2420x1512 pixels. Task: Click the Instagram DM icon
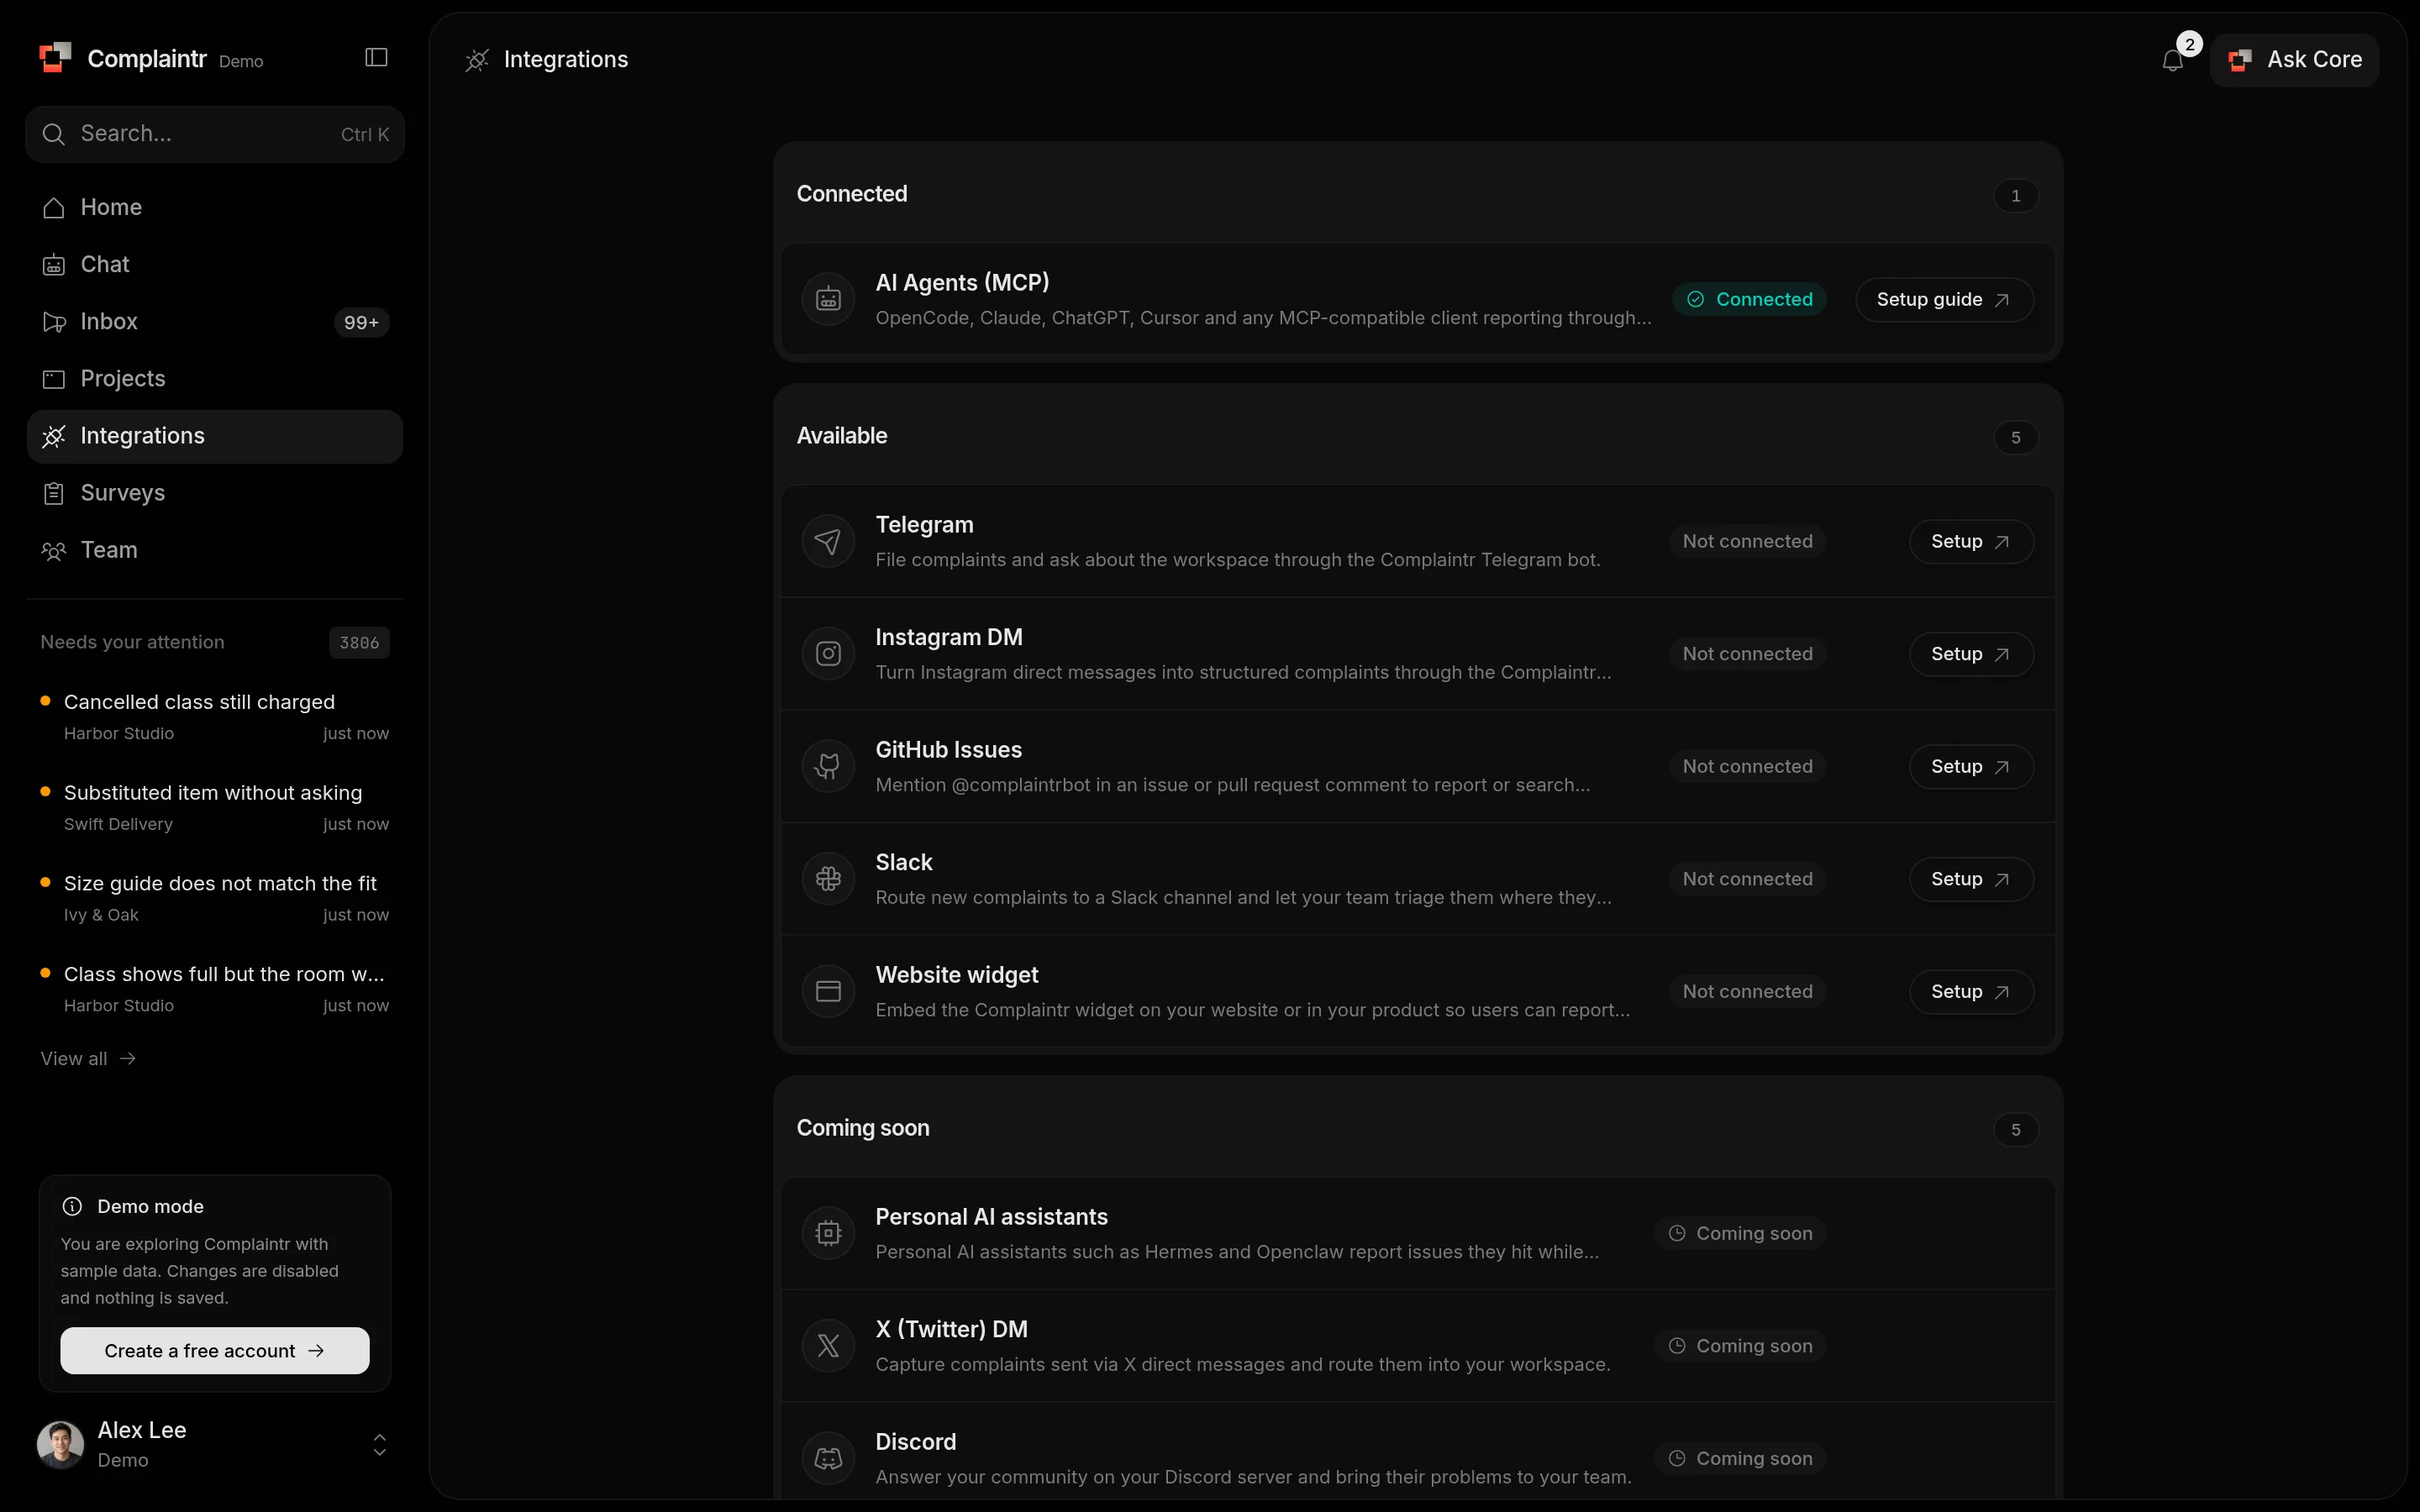[x=828, y=654]
